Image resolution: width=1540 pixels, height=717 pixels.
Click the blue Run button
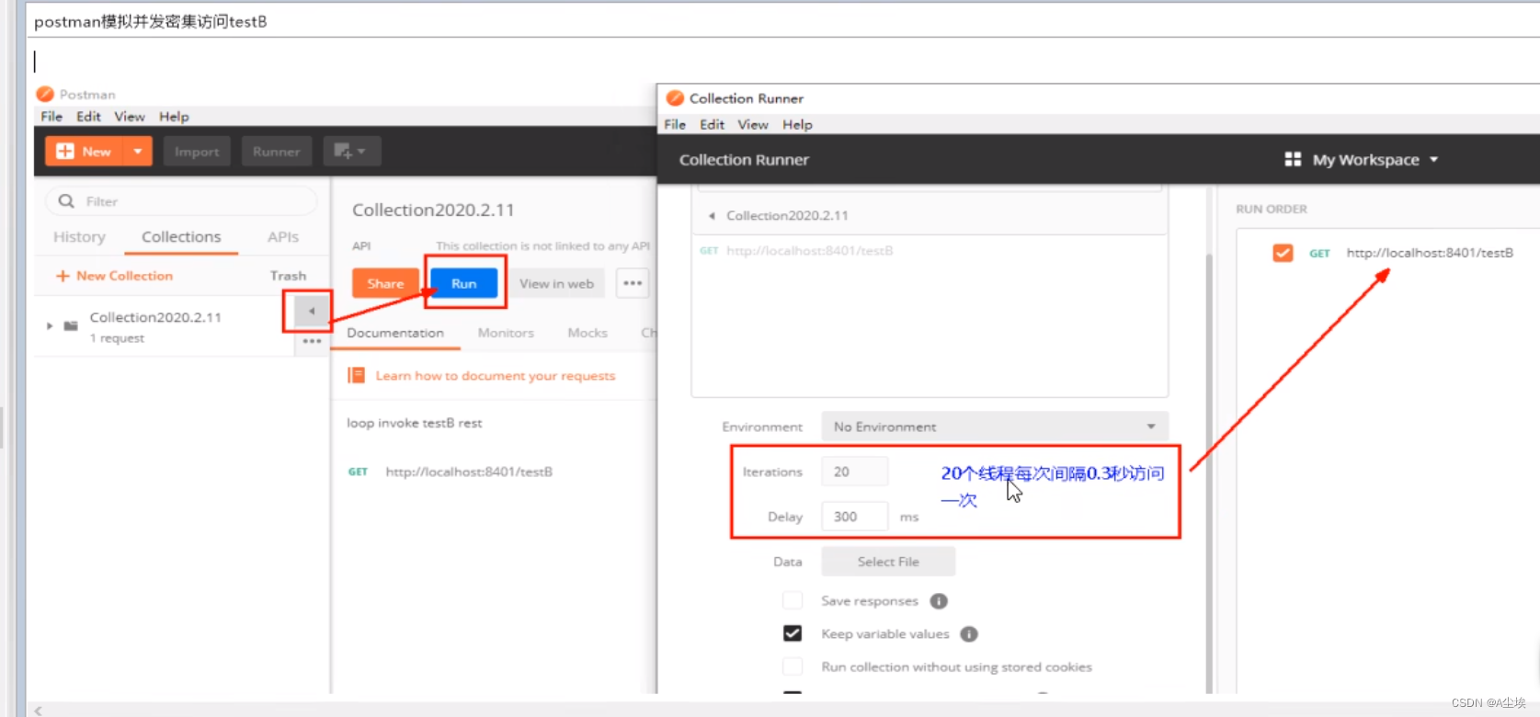pyautogui.click(x=464, y=284)
